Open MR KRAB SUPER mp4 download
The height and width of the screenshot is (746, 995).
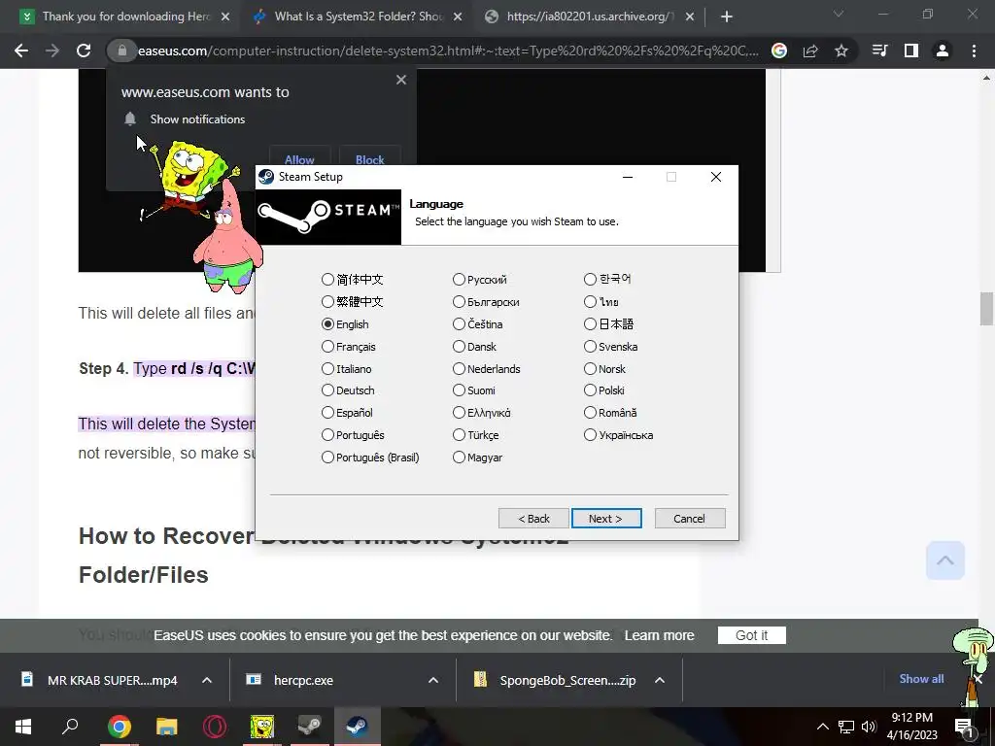tap(113, 680)
